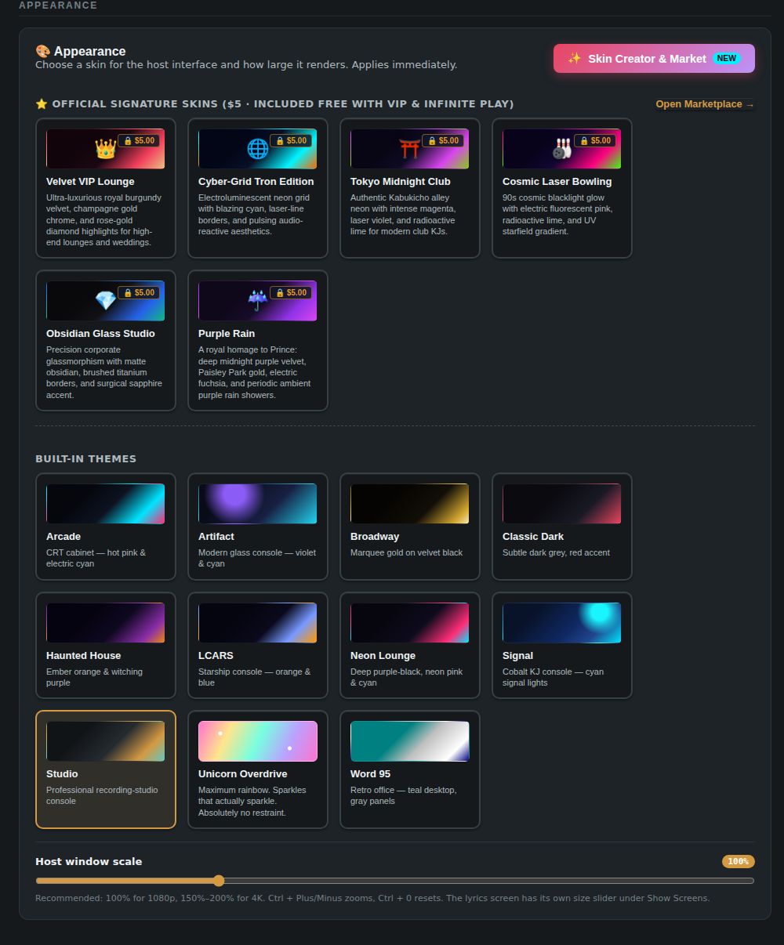The height and width of the screenshot is (945, 784).
Task: Select the Word 95 retro theme
Action: click(410, 769)
